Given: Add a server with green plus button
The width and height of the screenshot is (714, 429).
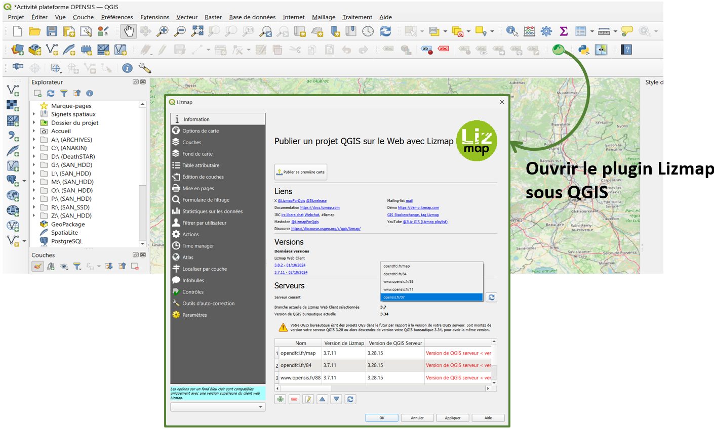Looking at the screenshot, I should [x=280, y=399].
